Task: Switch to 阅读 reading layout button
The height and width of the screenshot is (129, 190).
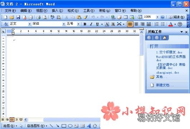Action: click(176, 17)
